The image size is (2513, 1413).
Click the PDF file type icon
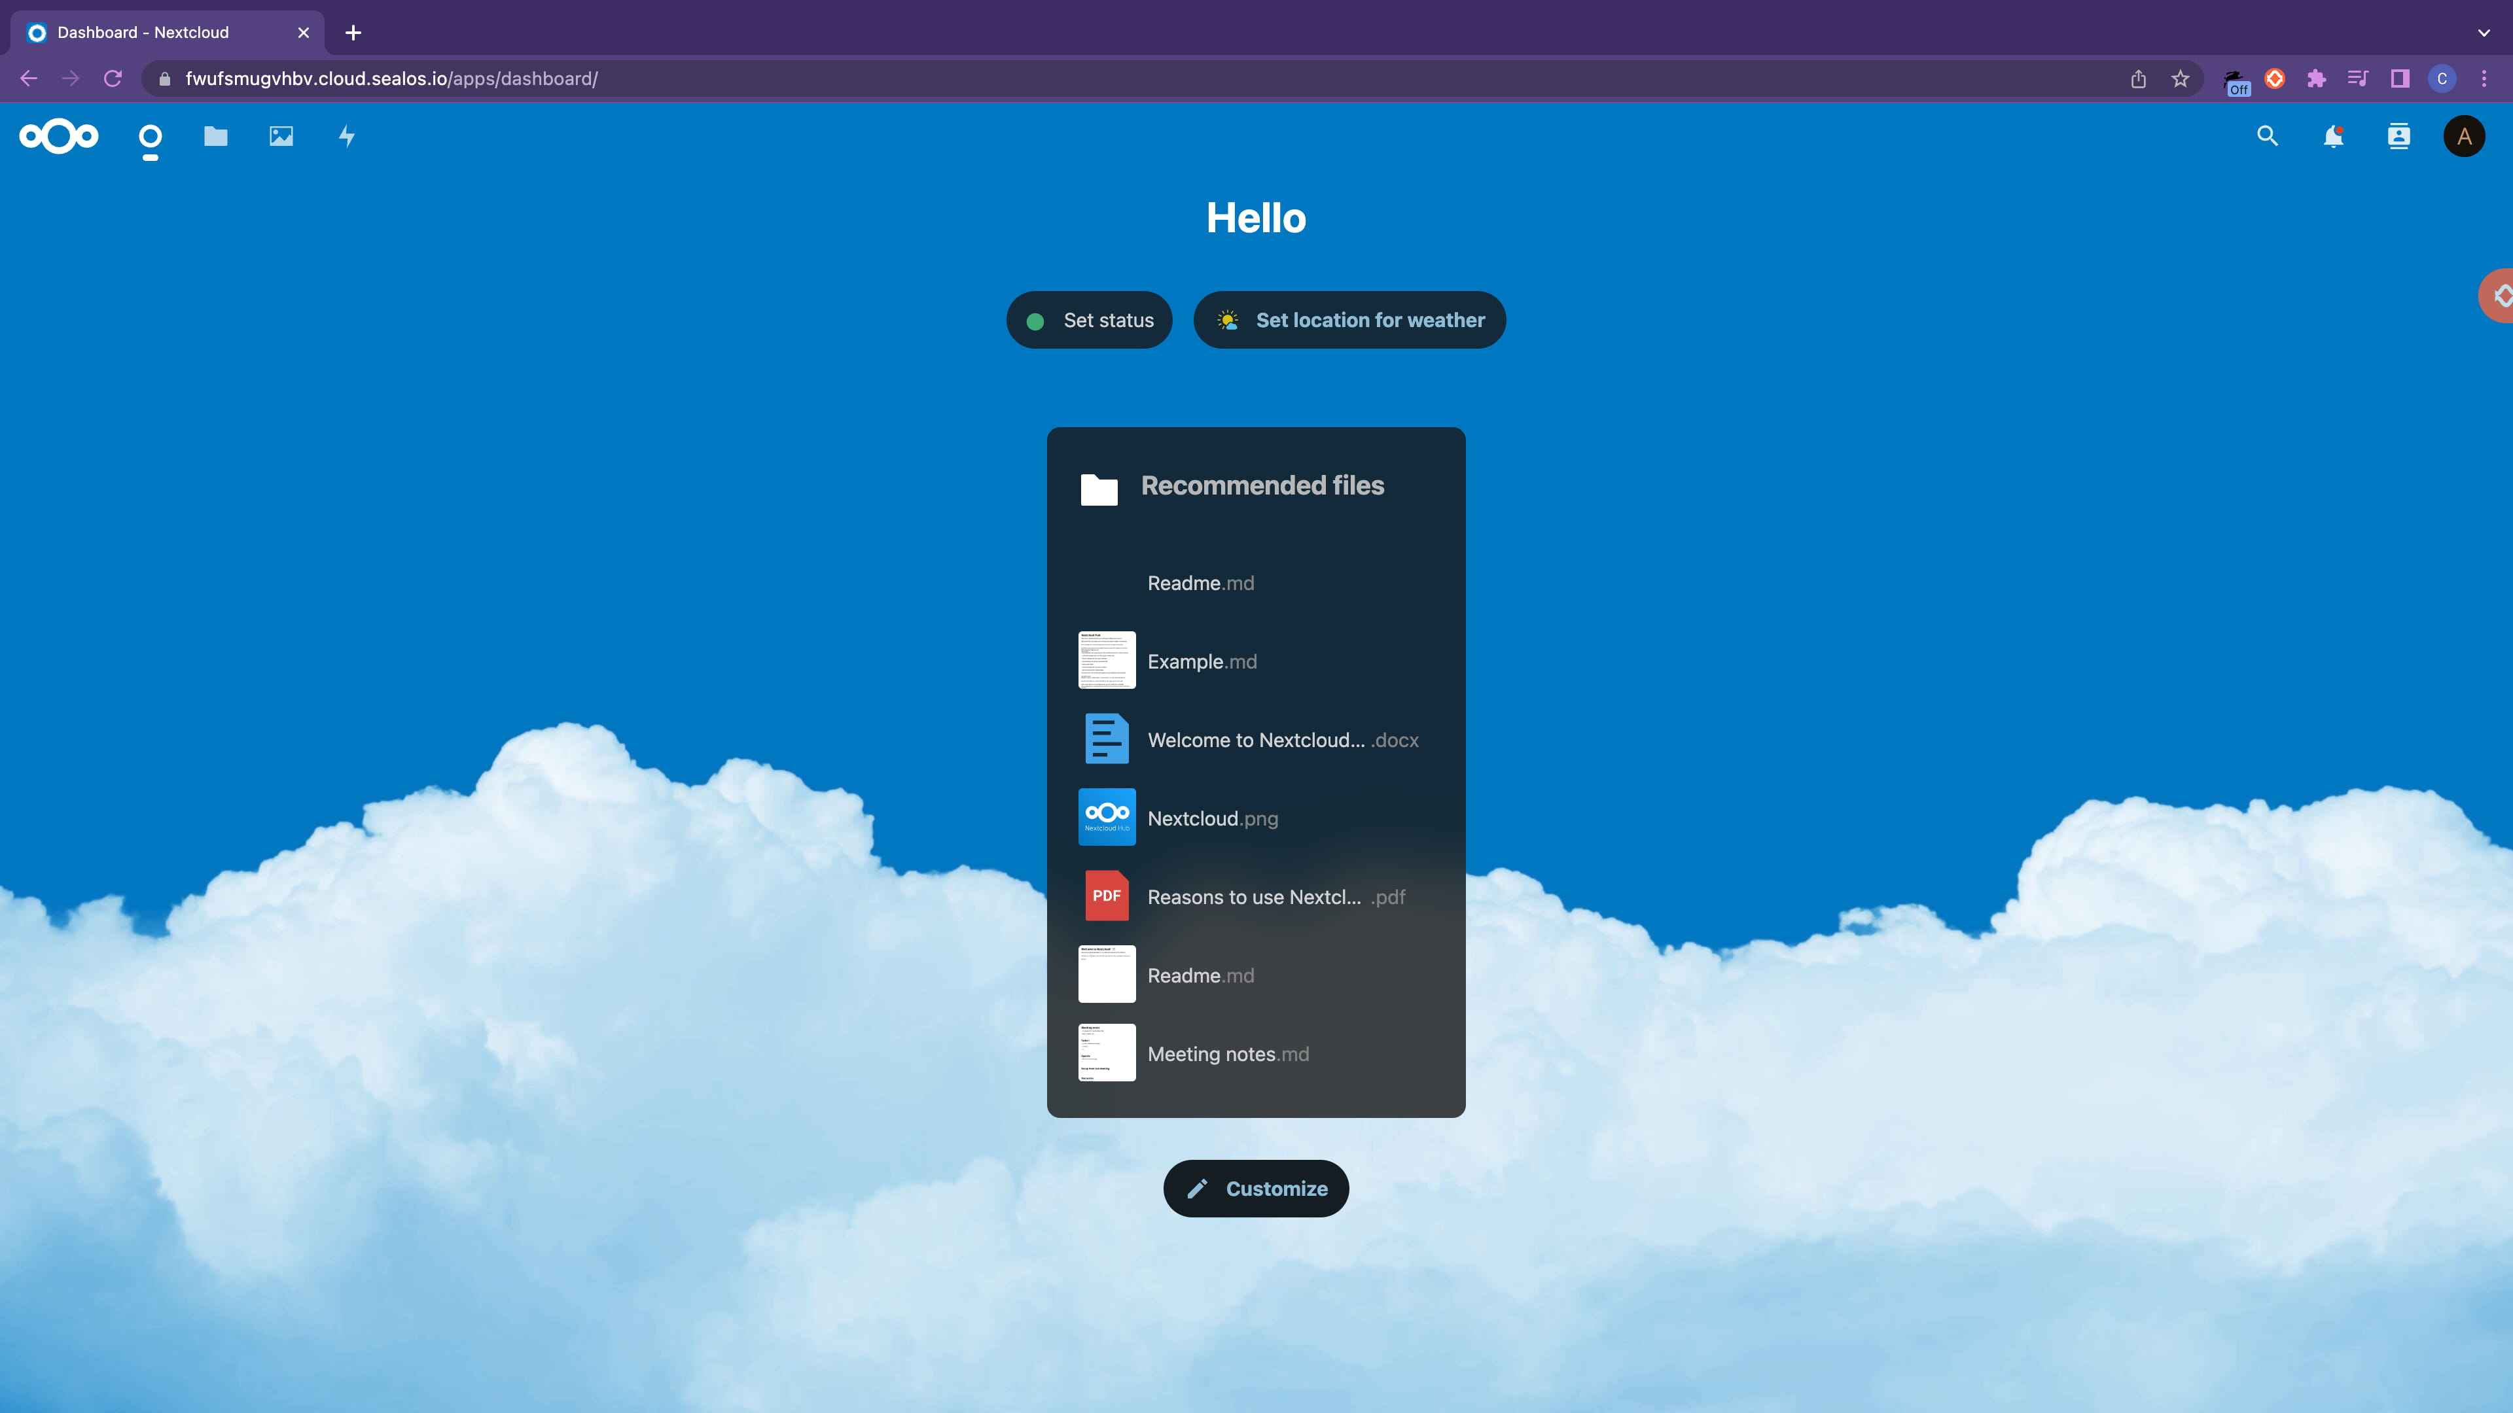[1106, 895]
